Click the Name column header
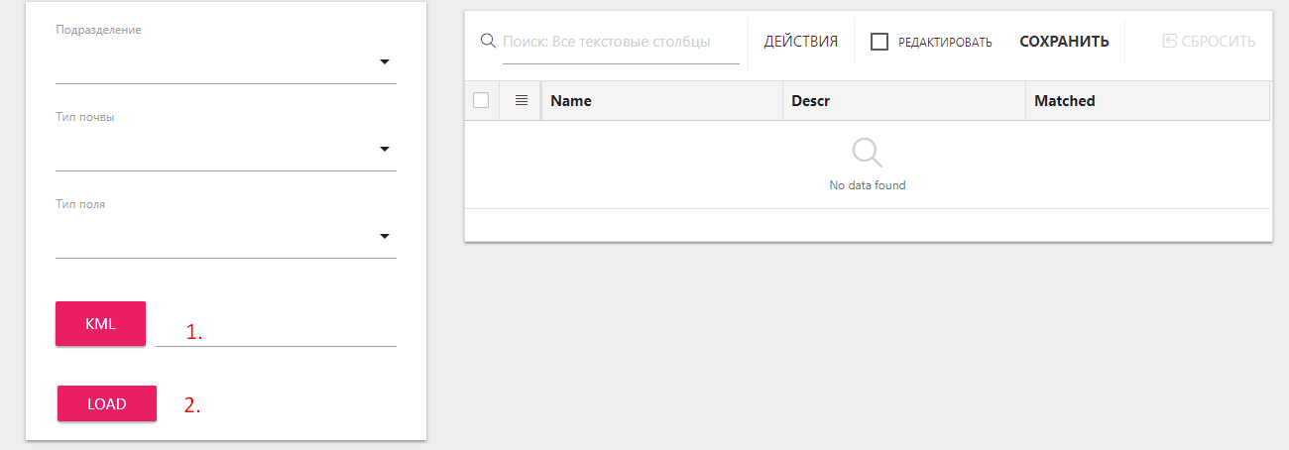Screen dimensions: 1289x450 [x=570, y=101]
